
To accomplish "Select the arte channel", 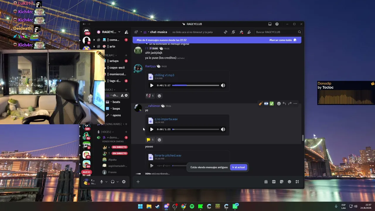I will (112, 47).
